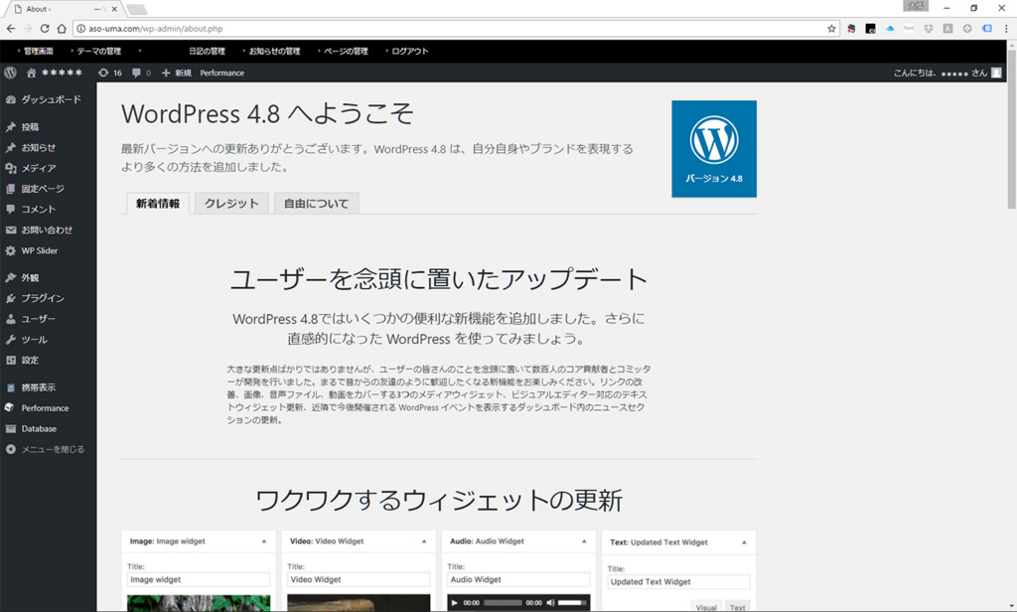This screenshot has width=1017, height=612.
Task: Collapse the Image widget with its triangle
Action: (264, 541)
